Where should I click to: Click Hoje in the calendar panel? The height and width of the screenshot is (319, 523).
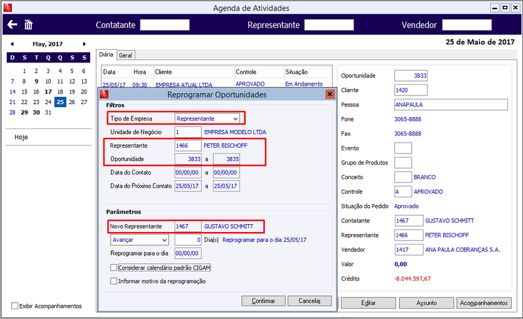(x=21, y=137)
